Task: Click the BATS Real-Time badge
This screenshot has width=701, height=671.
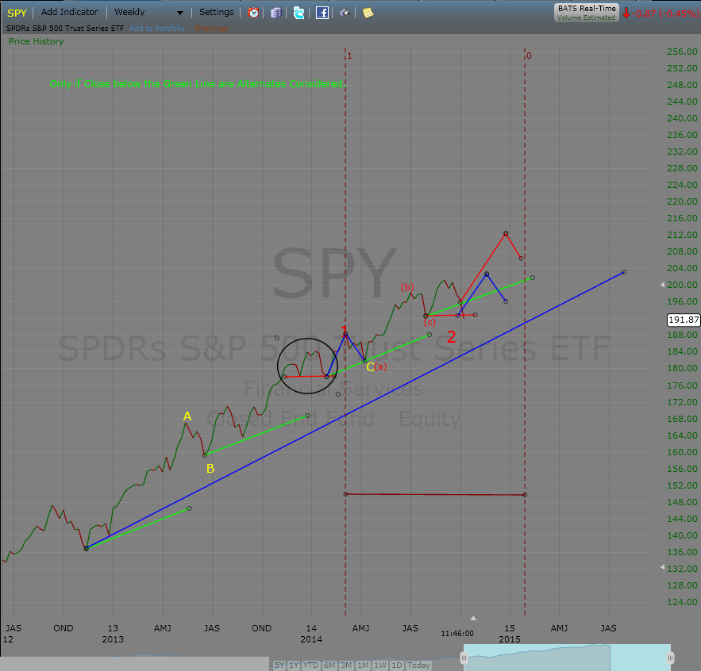Action: pyautogui.click(x=587, y=13)
